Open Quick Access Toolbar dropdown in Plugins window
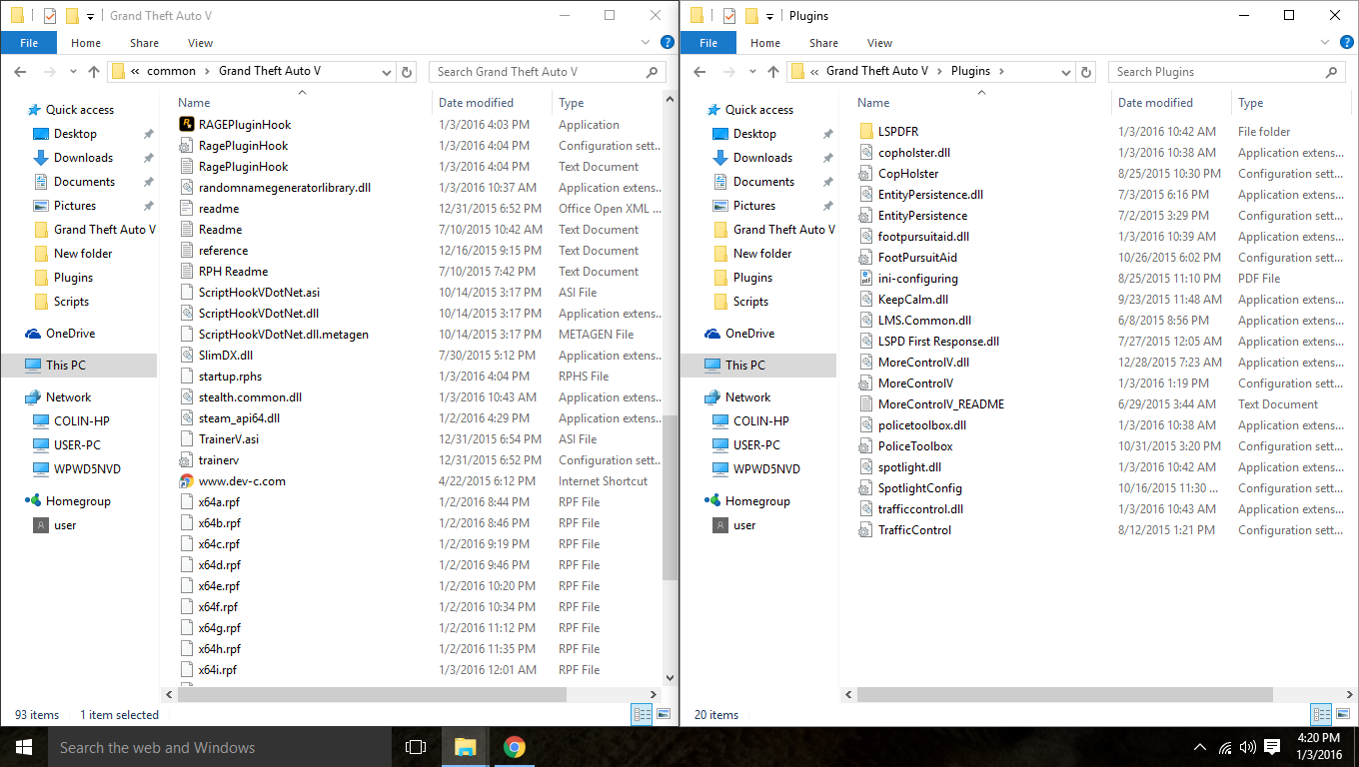This screenshot has height=767, width=1359. point(770,17)
